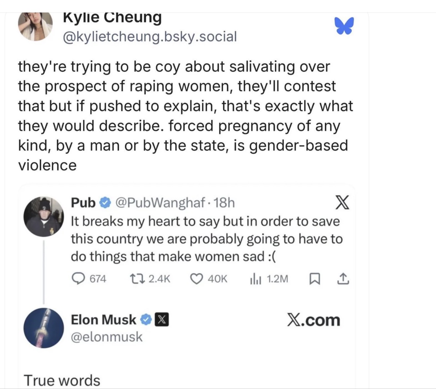Open replies via comment bubble icon
This screenshot has width=436, height=389.
point(78,278)
